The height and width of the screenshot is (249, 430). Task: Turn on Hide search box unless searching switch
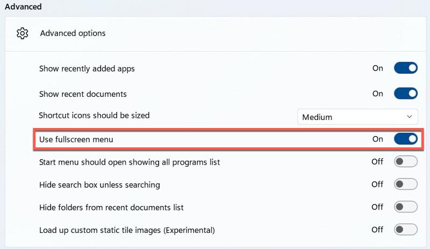[x=406, y=184]
